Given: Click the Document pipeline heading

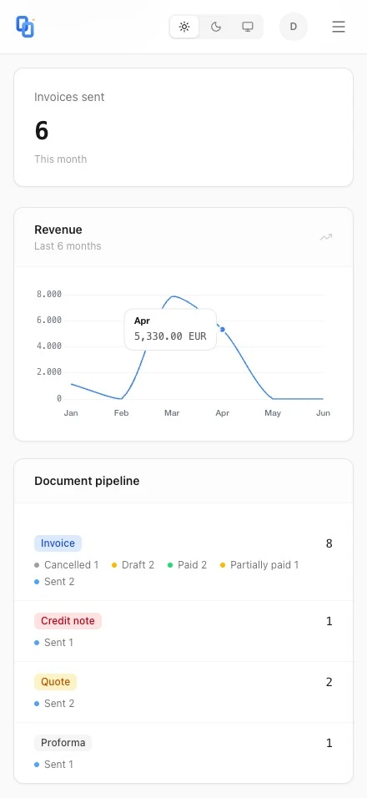Looking at the screenshot, I should click(87, 481).
